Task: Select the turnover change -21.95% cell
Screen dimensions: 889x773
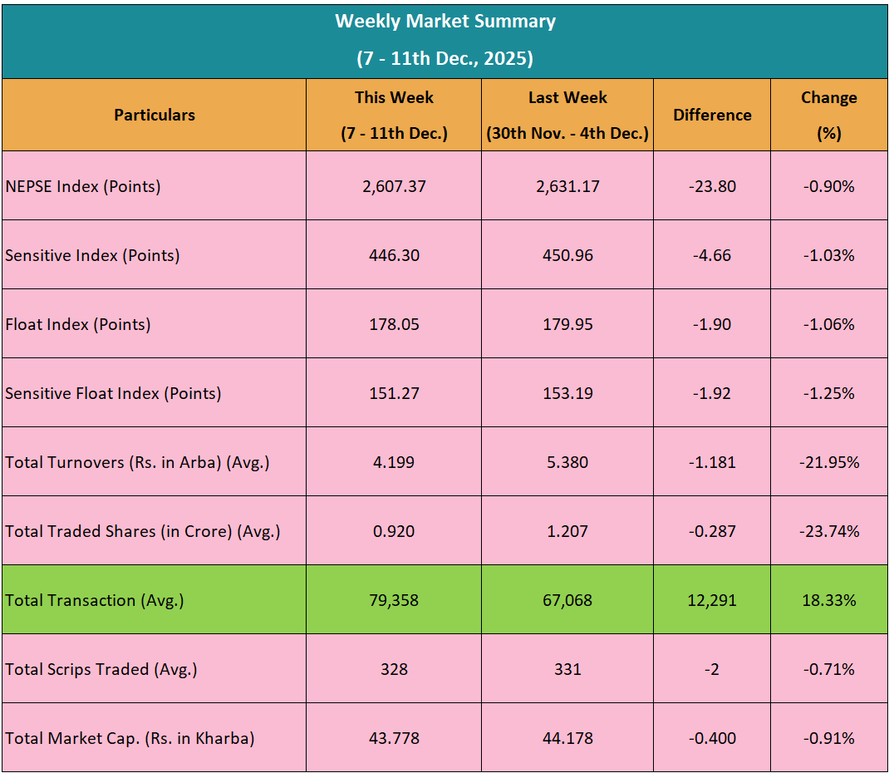Action: click(828, 462)
